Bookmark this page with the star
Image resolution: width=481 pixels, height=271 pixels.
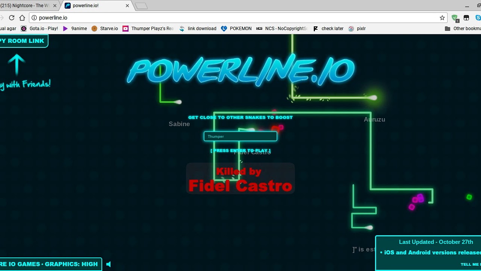click(442, 18)
